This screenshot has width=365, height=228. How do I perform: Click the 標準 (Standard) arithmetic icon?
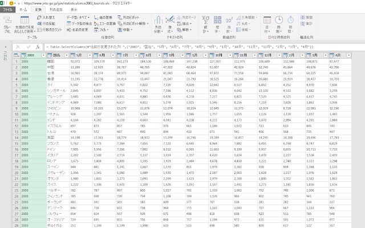pos(217,20)
